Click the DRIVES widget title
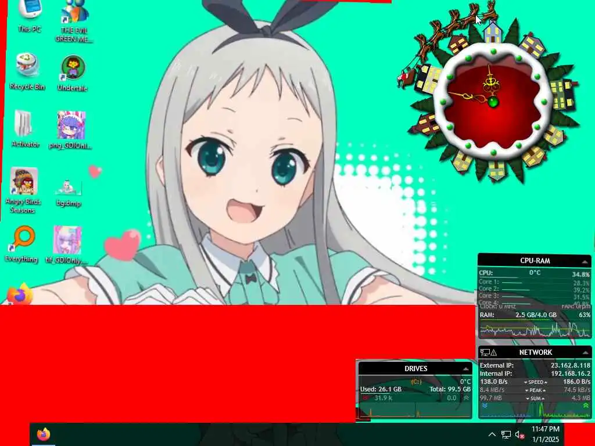This screenshot has width=595, height=446. click(416, 369)
